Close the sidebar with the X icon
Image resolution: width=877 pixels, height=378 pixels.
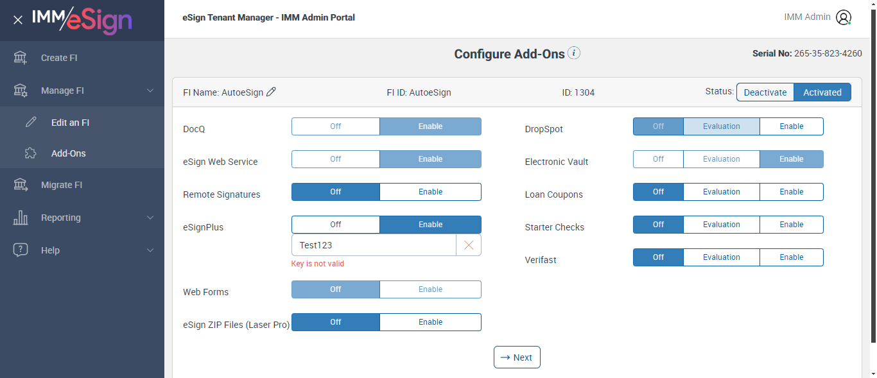pyautogui.click(x=18, y=20)
